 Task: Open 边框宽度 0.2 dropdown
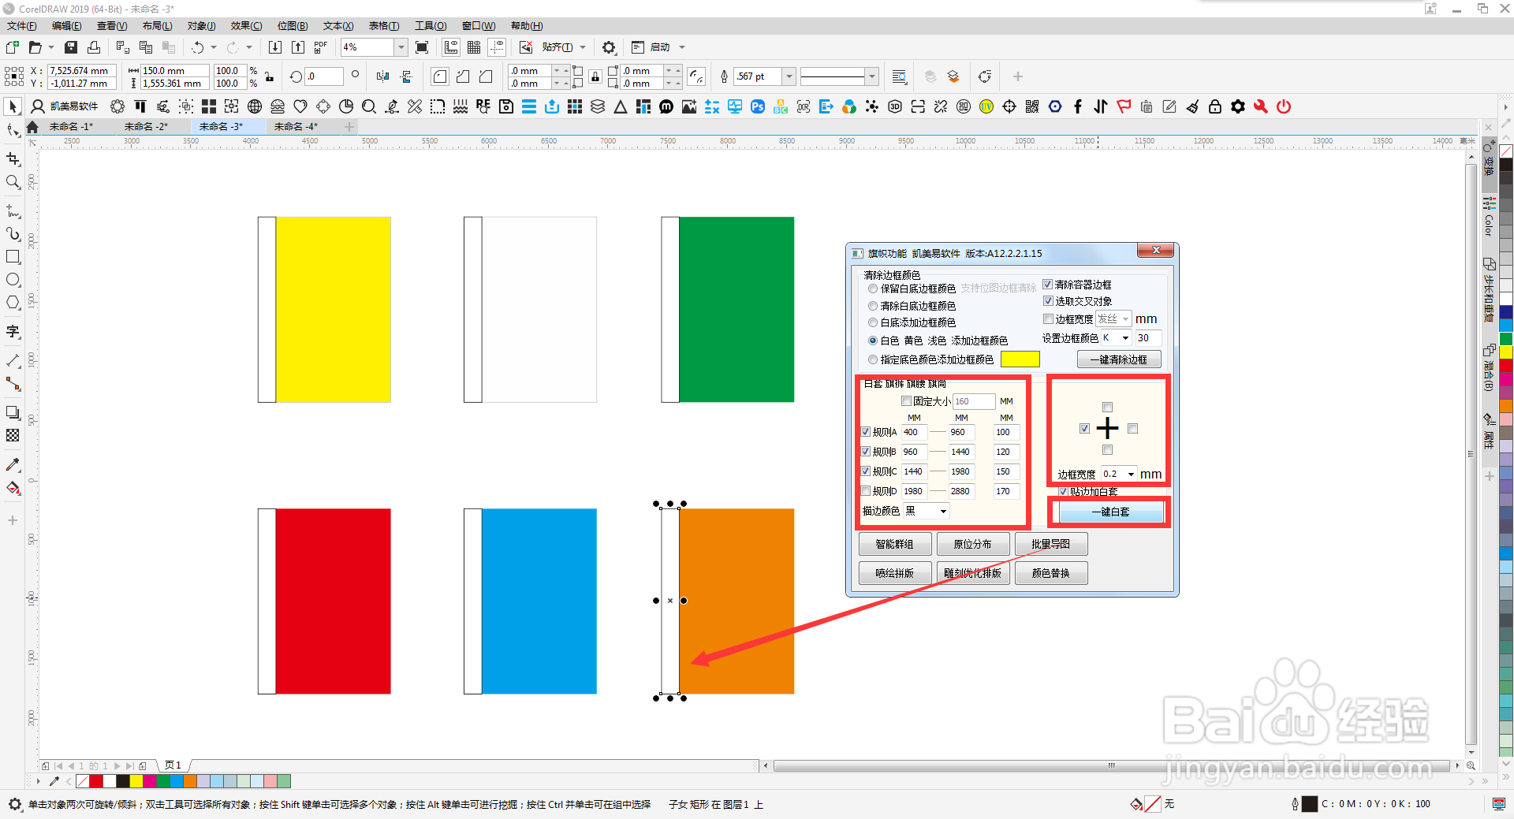1131,475
